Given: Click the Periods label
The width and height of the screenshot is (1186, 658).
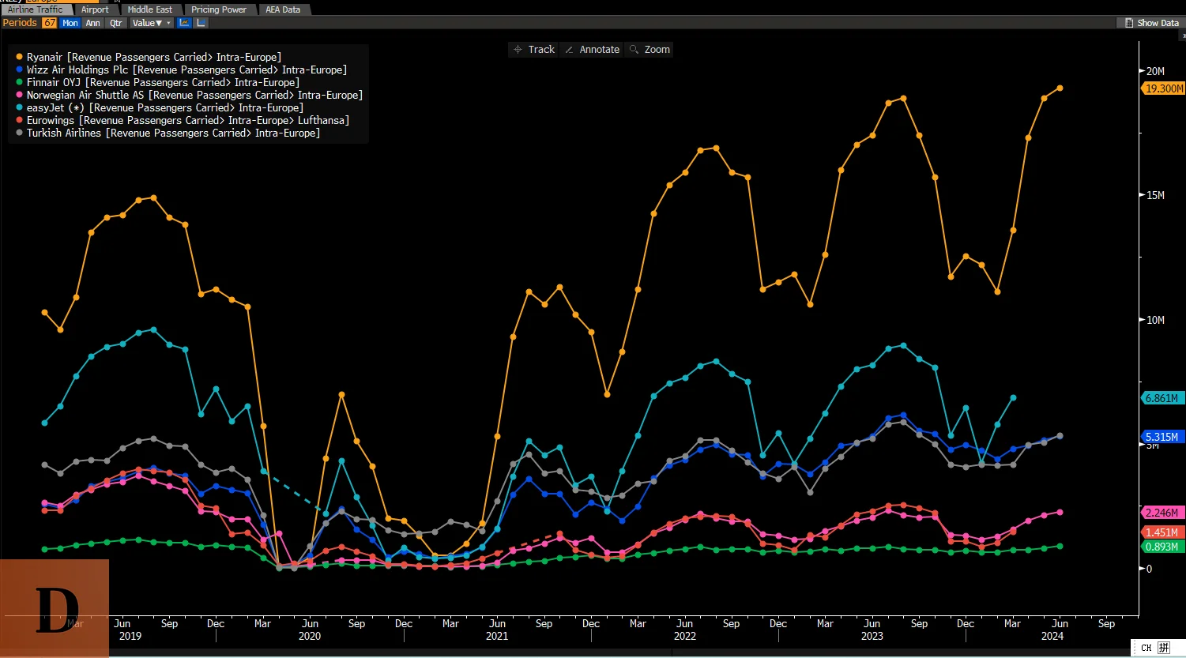Looking at the screenshot, I should click(x=20, y=23).
